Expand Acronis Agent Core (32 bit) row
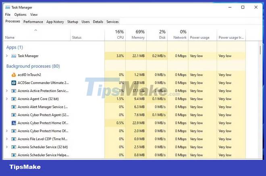 click(7, 99)
